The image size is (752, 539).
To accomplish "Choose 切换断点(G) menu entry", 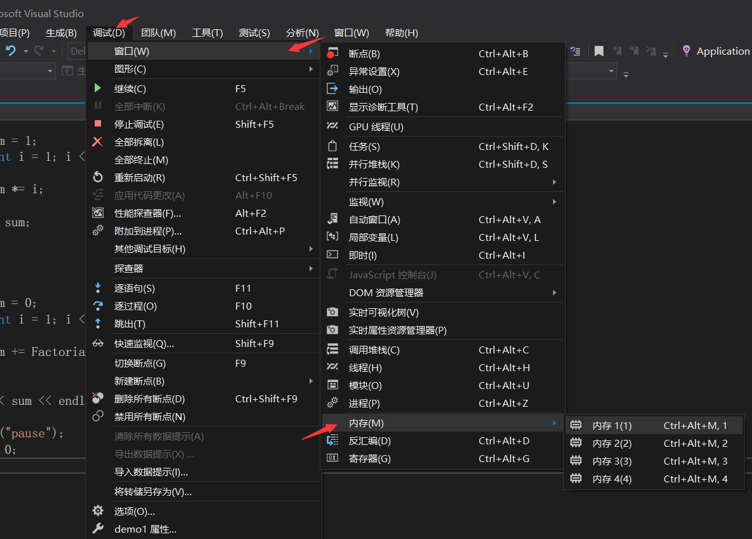I will pyautogui.click(x=204, y=363).
